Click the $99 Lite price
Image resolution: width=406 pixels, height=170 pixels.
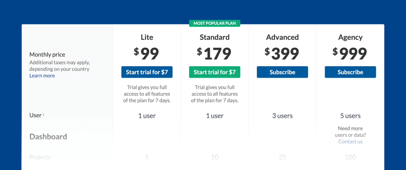tap(146, 53)
